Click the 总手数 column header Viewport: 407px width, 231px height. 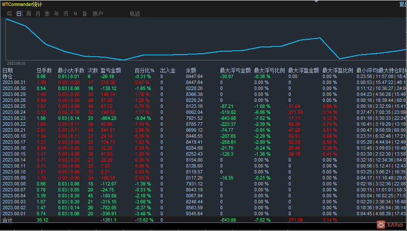pyautogui.click(x=44, y=70)
